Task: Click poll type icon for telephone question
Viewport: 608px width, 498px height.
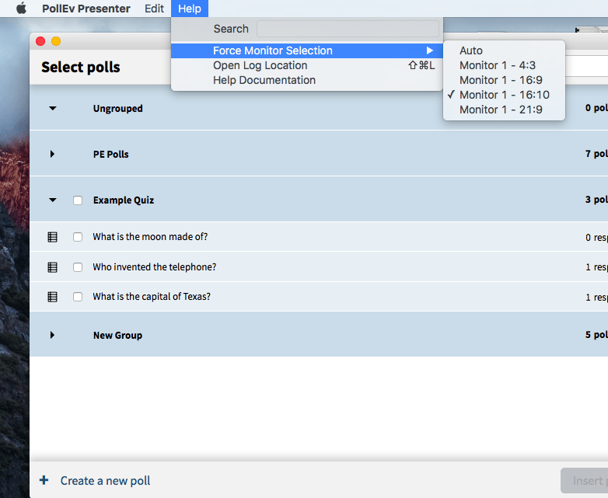Action: pyautogui.click(x=52, y=267)
